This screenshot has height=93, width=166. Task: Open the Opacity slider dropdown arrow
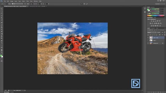click(x=165, y=33)
